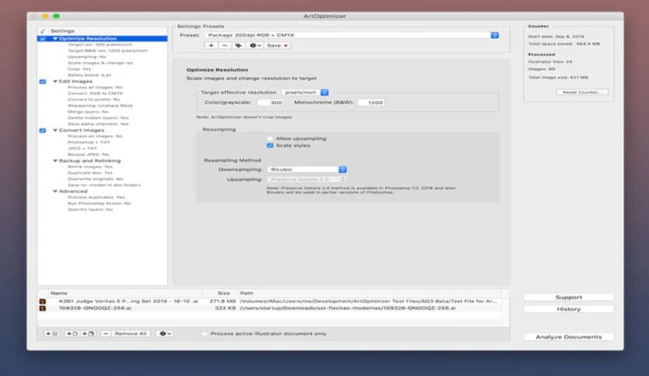
Task: Click the add preset plus icon
Action: pyautogui.click(x=211, y=46)
